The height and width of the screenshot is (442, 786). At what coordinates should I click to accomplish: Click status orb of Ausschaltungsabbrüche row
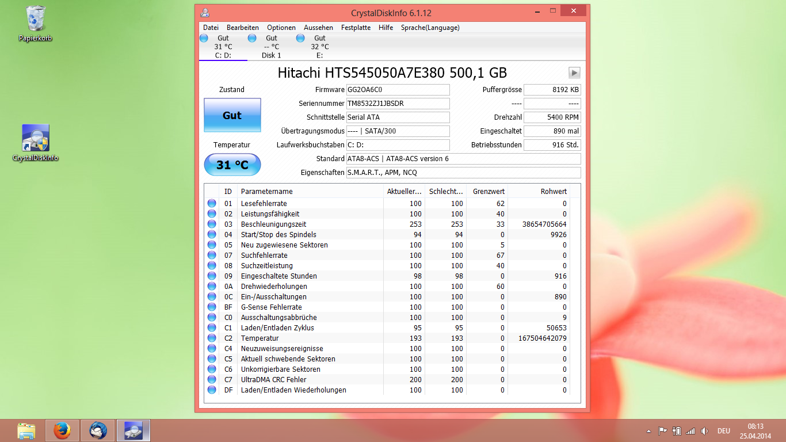point(212,317)
